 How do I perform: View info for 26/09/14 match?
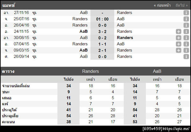tap(186, 56)
